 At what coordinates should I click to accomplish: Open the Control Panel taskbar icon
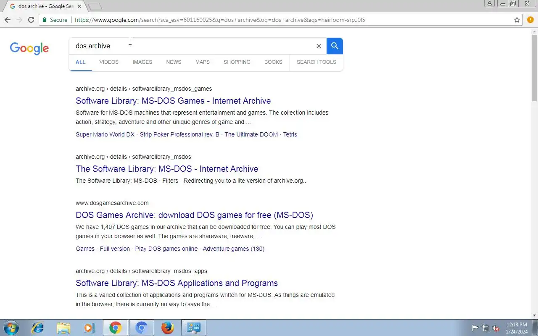(194, 328)
